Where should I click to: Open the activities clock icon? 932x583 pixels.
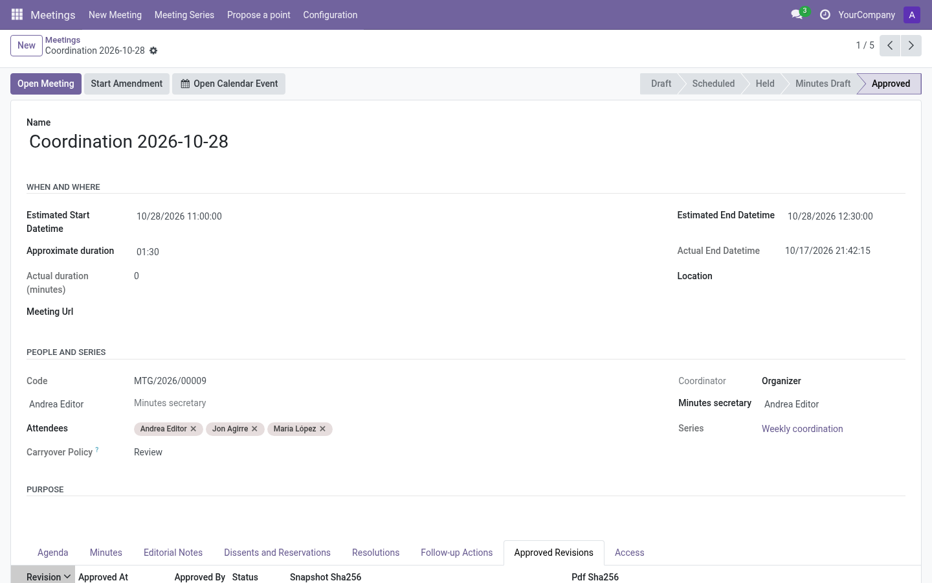coord(825,14)
